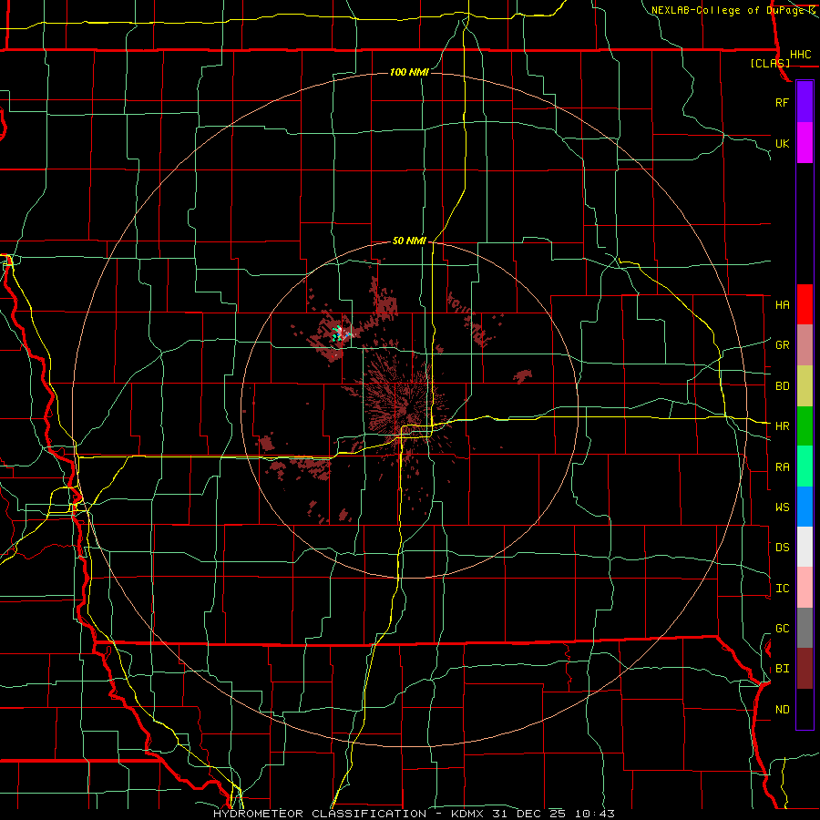This screenshot has height=820, width=820.
Task: Click the 50 NMI range ring label
Action: [409, 241]
